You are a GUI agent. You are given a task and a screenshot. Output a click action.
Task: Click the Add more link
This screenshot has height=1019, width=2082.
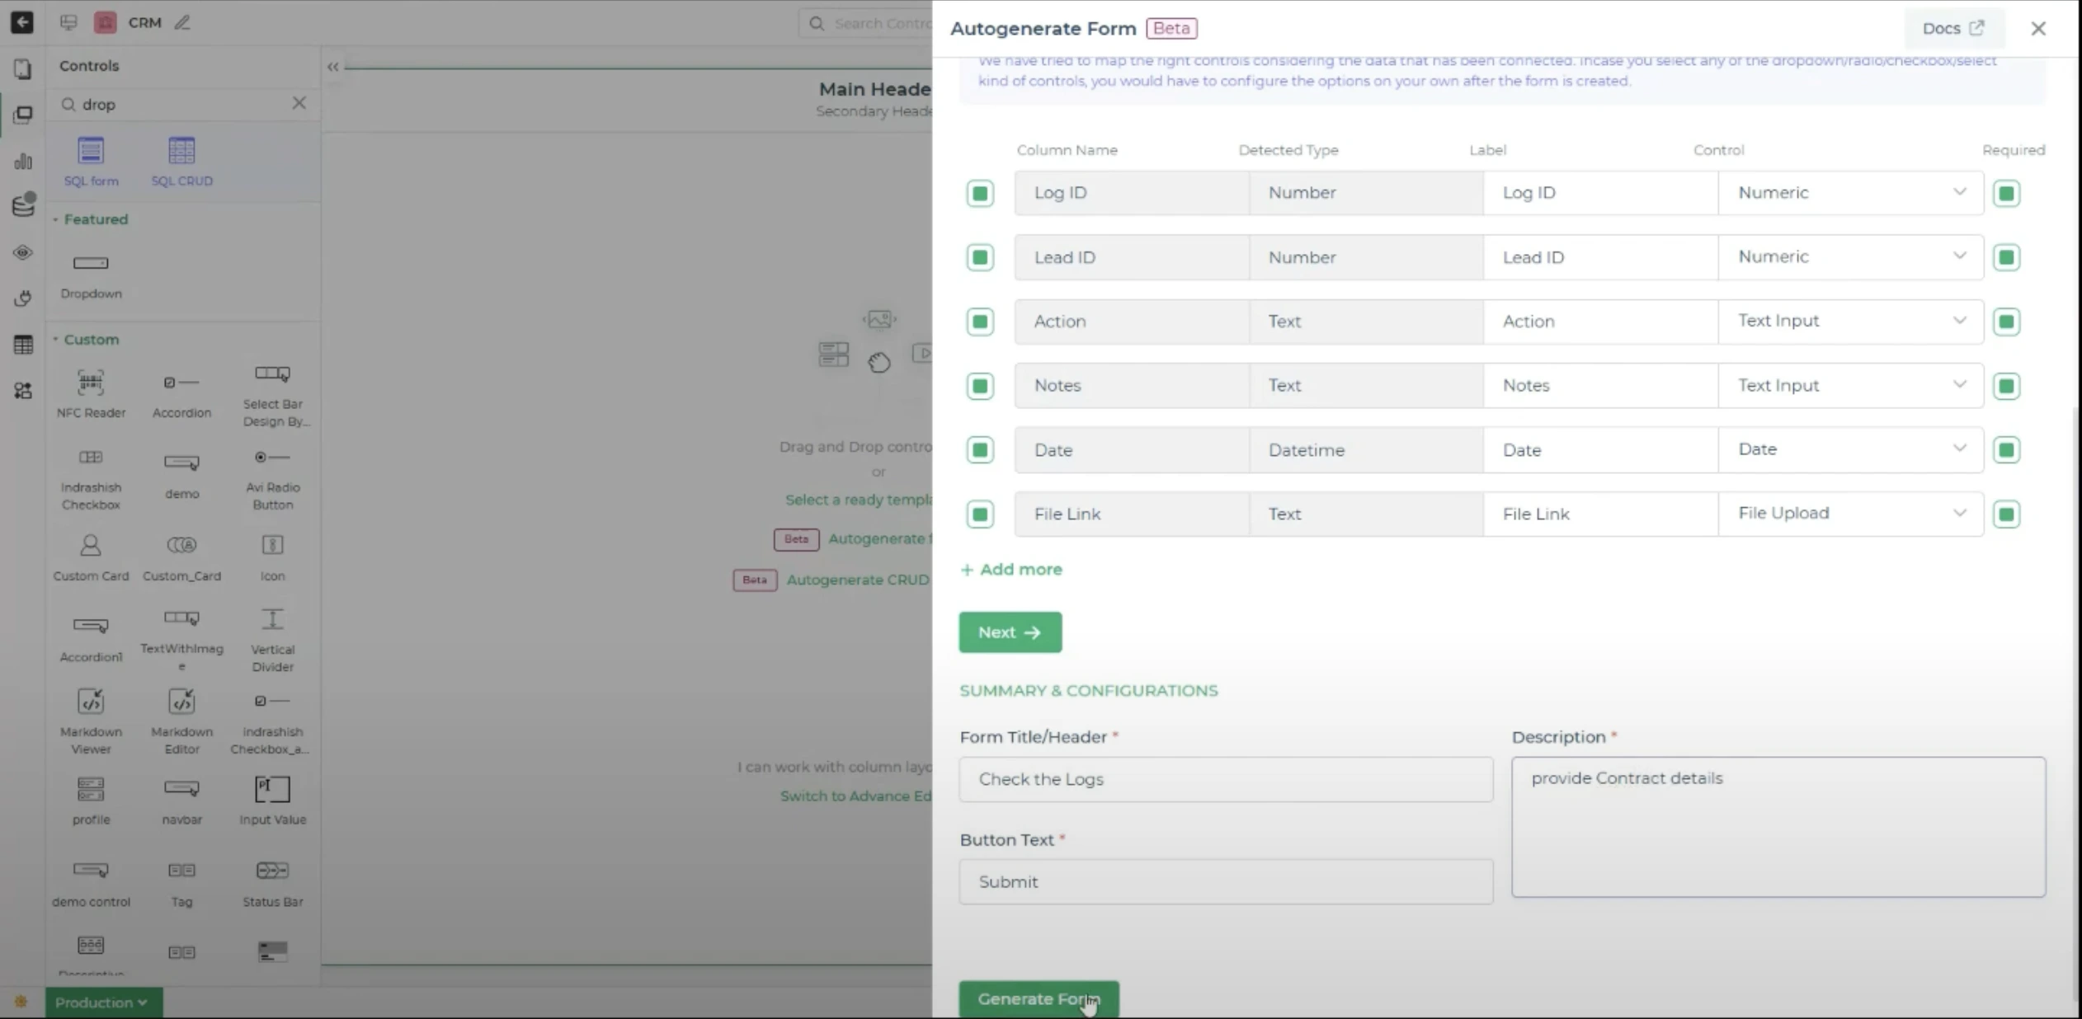tap(1011, 570)
